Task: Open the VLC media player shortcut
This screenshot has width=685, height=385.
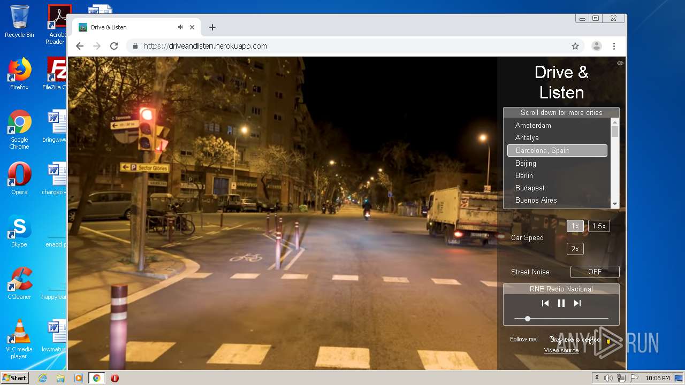Action: point(19,339)
